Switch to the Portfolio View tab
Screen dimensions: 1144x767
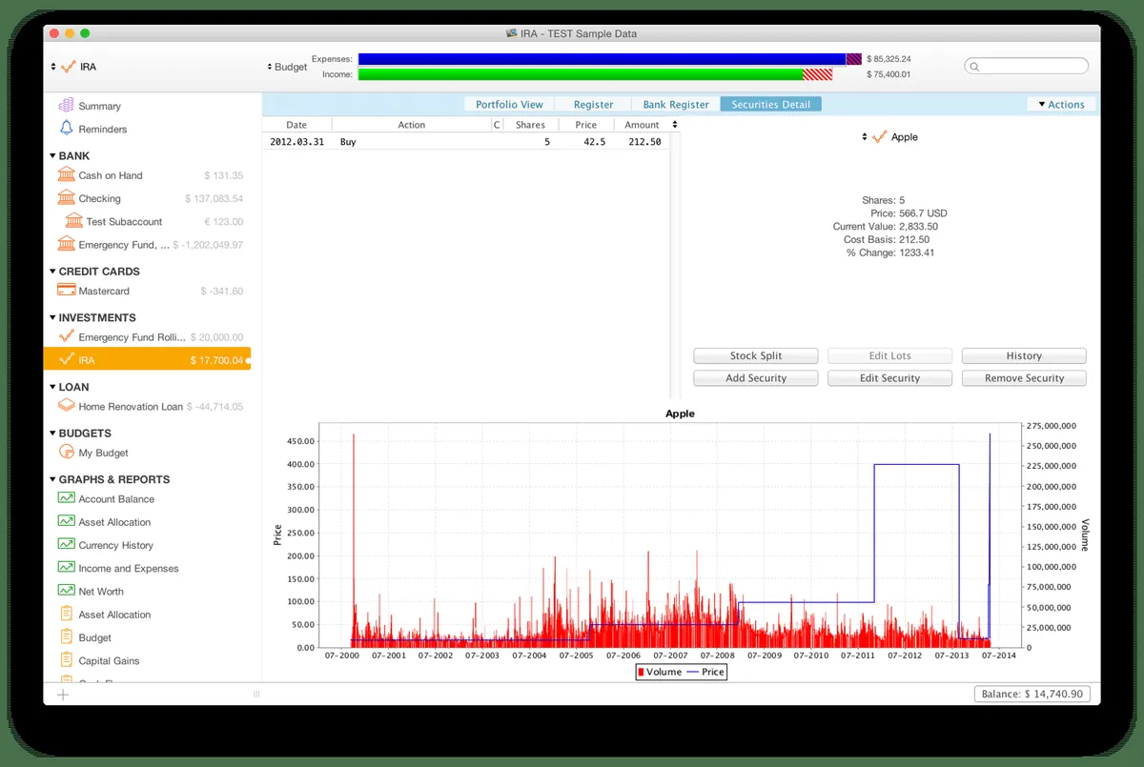click(x=509, y=105)
